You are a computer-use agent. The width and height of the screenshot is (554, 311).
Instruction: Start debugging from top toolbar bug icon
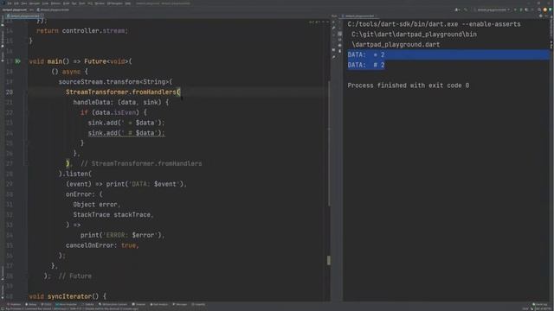(x=521, y=10)
